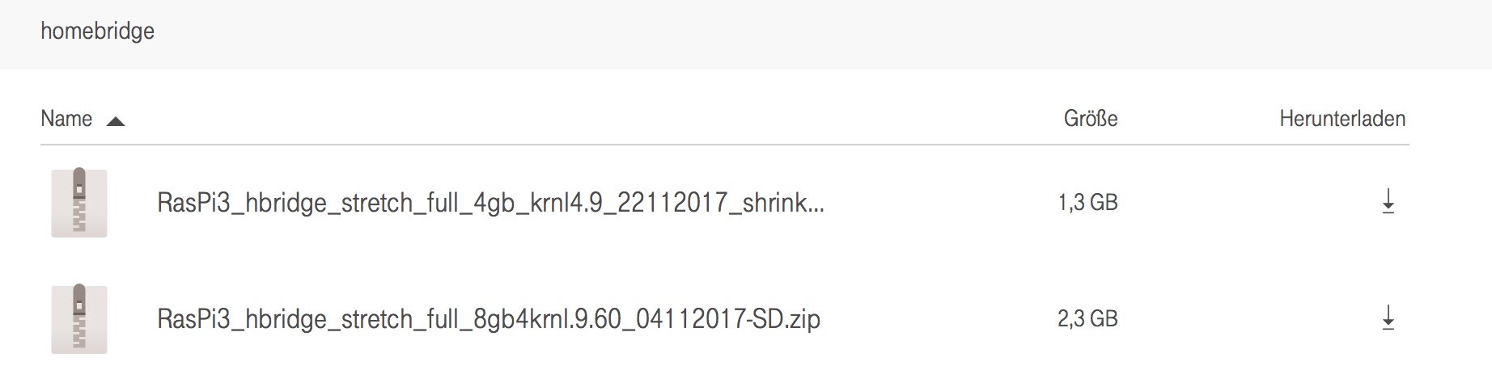This screenshot has width=1492, height=391.
Task: Click the homebridge folder title
Action: pyautogui.click(x=97, y=31)
